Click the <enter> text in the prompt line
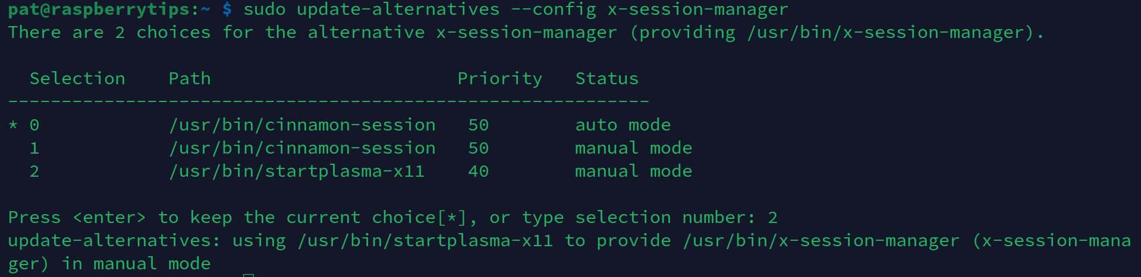 (x=109, y=218)
